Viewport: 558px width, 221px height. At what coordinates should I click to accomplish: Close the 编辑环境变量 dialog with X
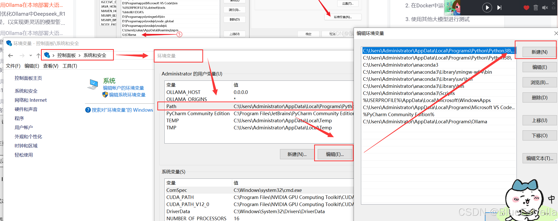point(556,33)
